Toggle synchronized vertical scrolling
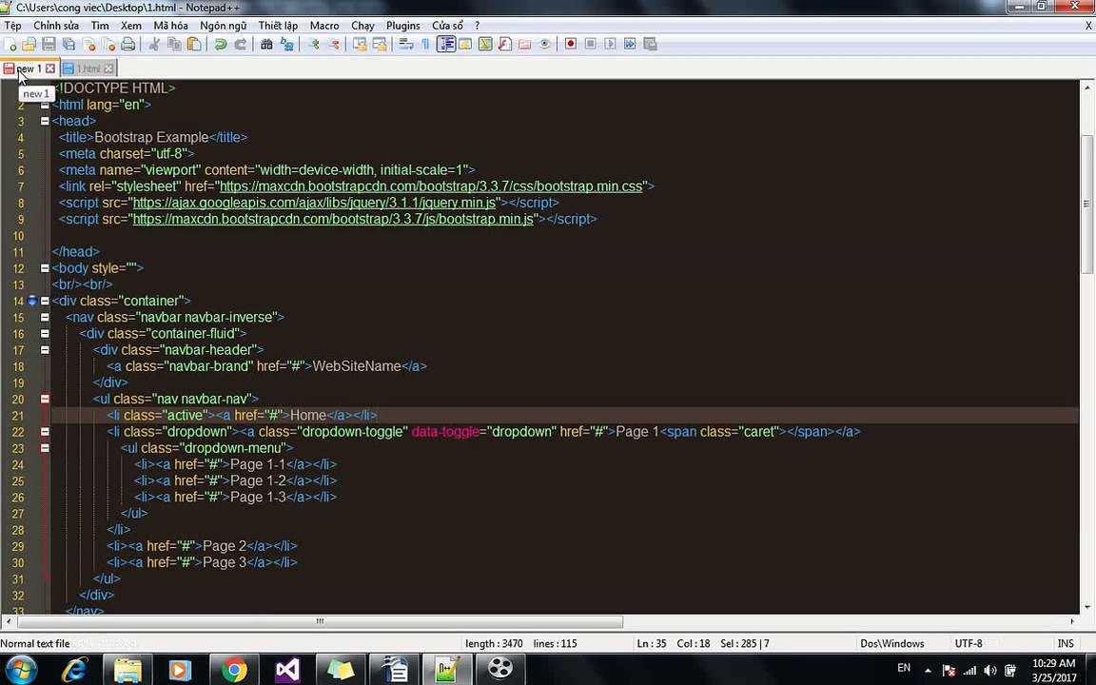 coord(360,44)
